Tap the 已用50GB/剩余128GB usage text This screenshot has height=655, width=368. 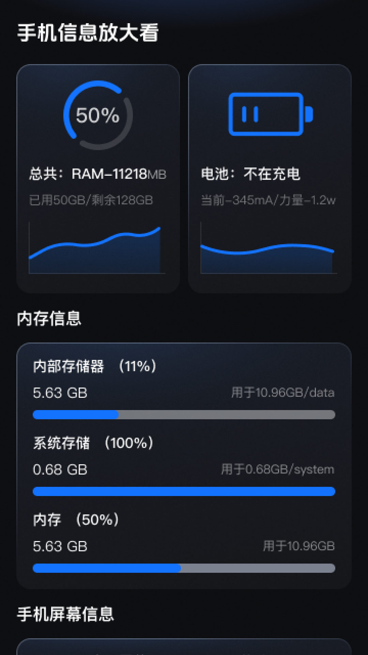point(91,200)
